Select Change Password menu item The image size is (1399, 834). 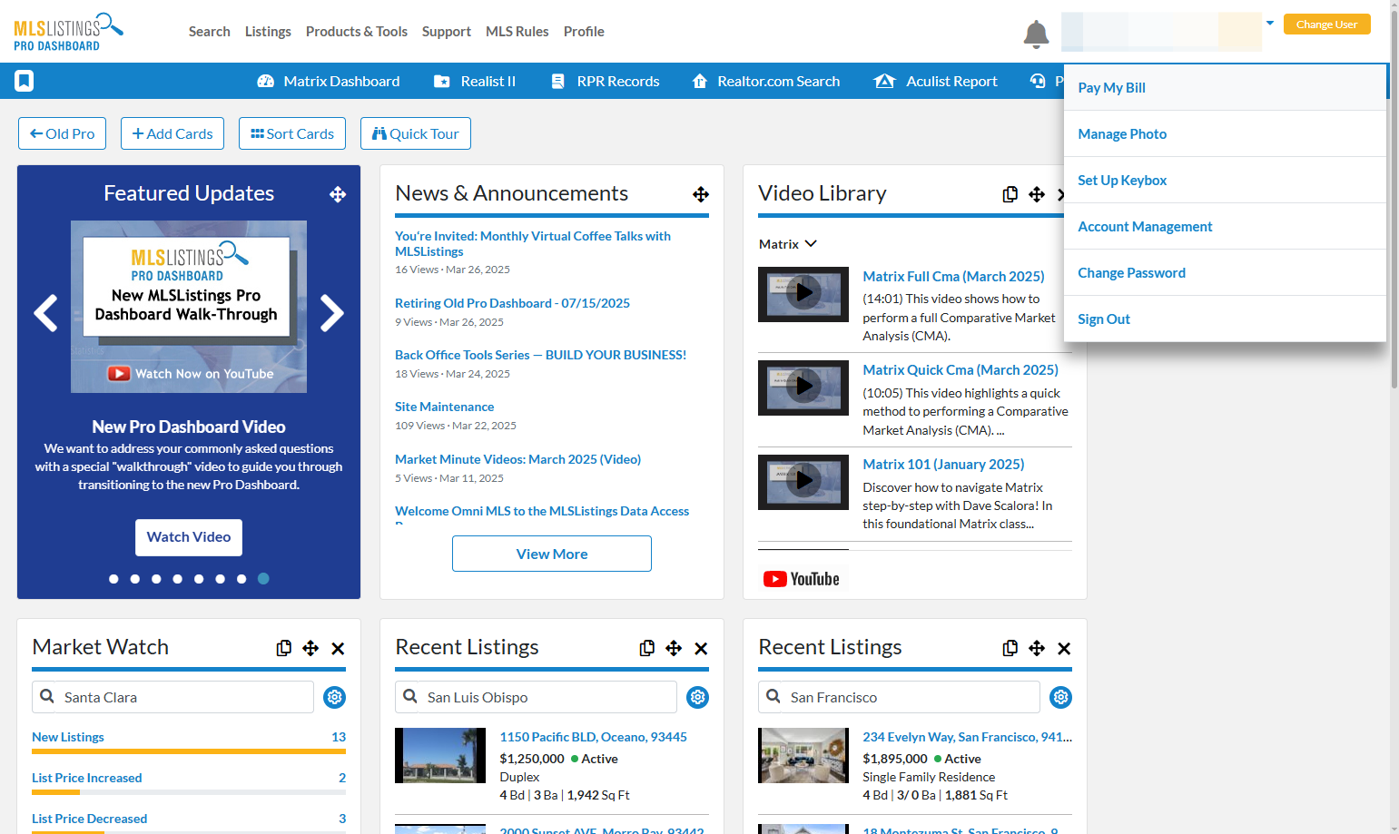(x=1225, y=273)
